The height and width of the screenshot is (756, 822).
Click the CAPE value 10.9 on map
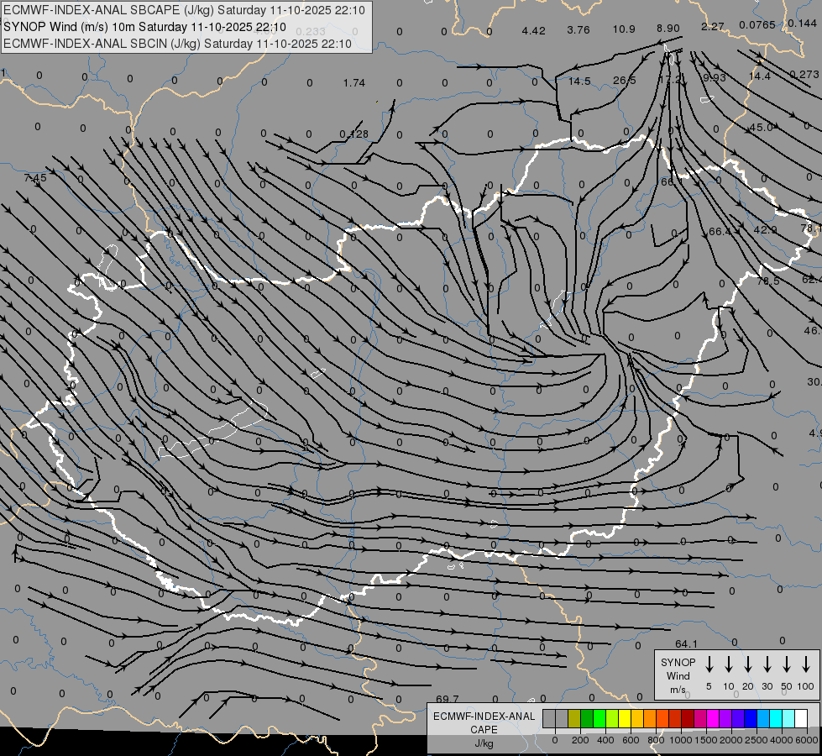click(x=624, y=29)
